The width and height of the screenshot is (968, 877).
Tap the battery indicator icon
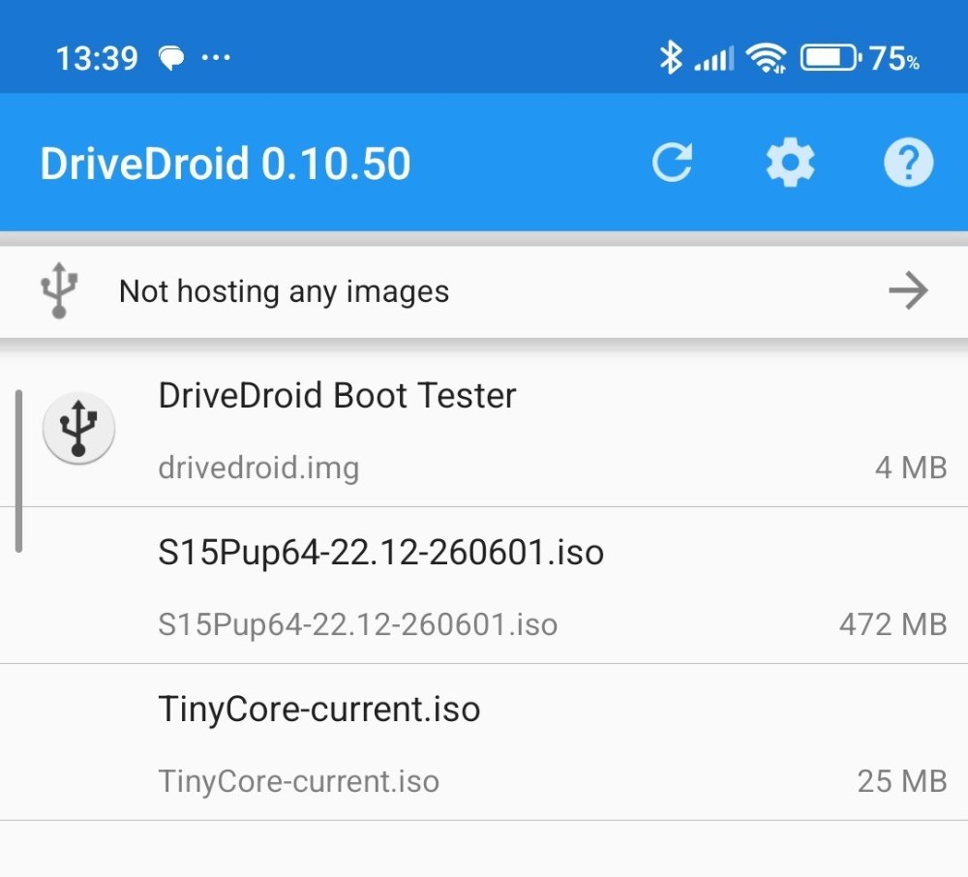(x=831, y=58)
